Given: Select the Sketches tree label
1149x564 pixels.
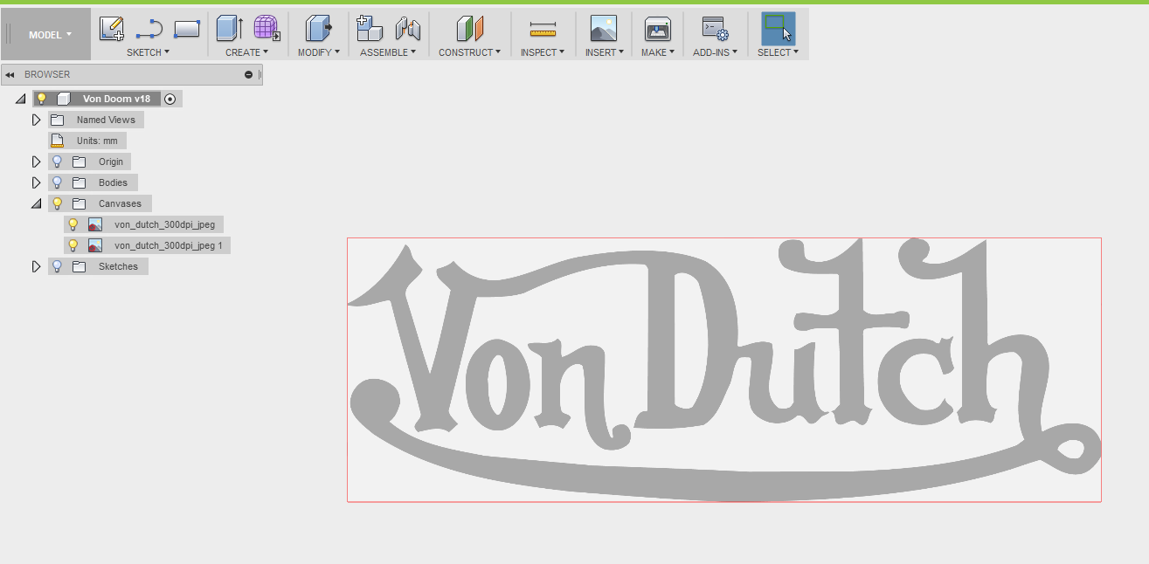Looking at the screenshot, I should [x=118, y=266].
